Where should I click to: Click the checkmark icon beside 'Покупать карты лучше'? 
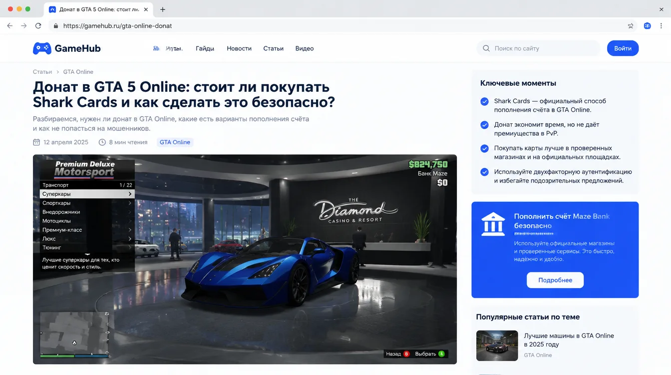pyautogui.click(x=484, y=148)
